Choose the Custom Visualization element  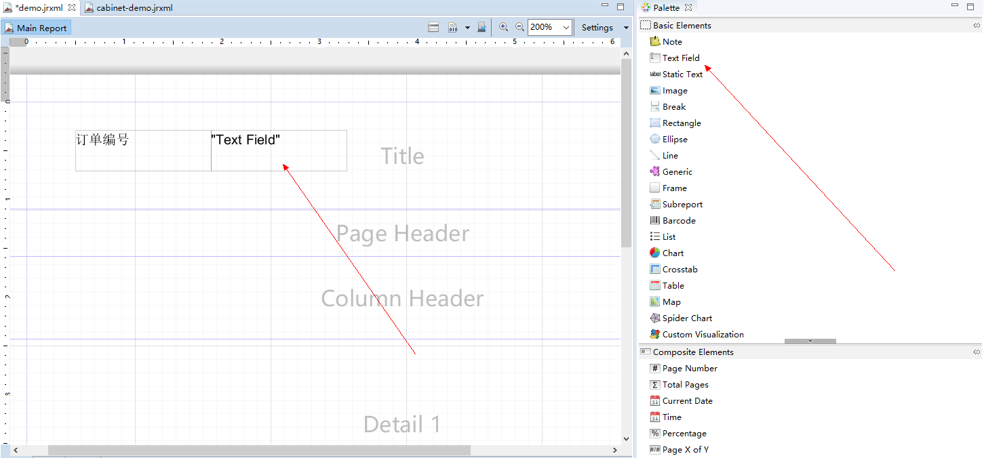(x=696, y=334)
